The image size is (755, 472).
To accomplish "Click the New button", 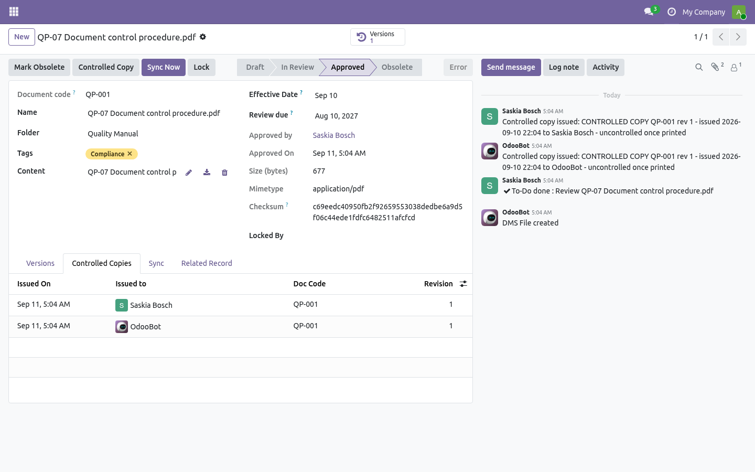I will click(x=21, y=37).
